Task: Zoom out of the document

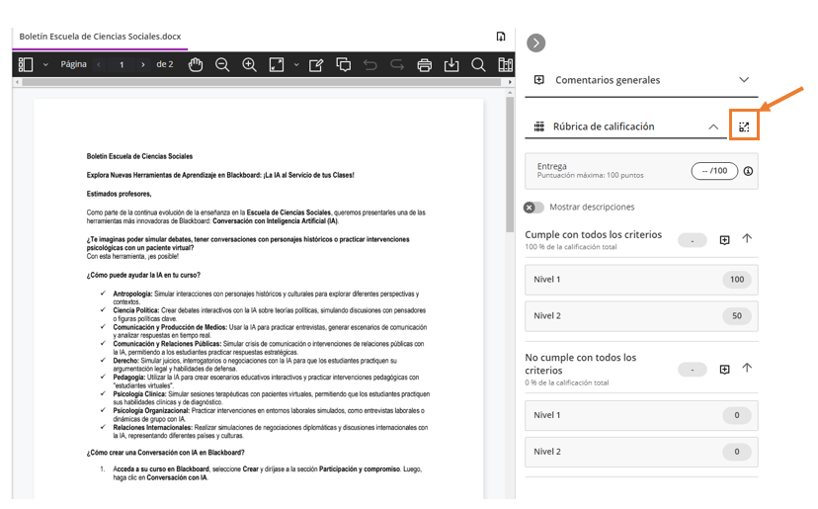Action: point(222,64)
